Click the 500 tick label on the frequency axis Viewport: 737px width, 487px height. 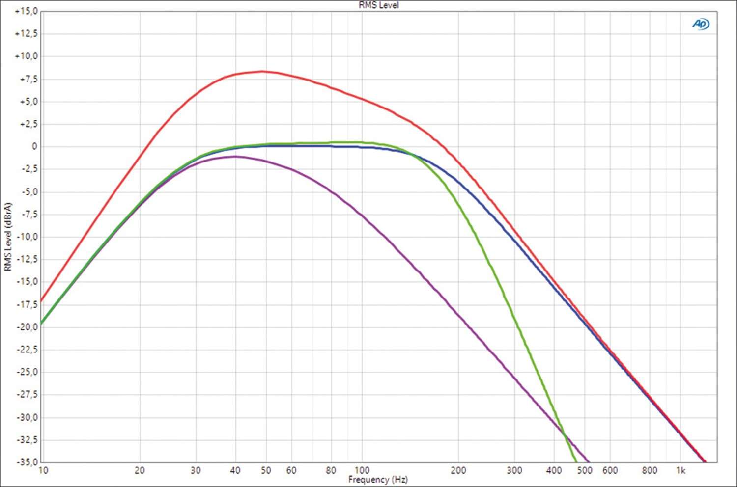(x=585, y=470)
